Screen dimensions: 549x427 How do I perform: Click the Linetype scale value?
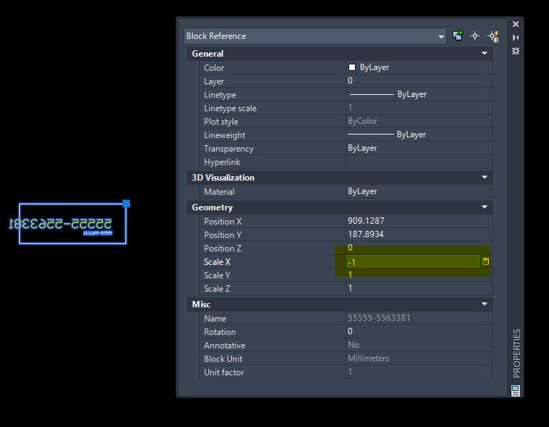(x=419, y=108)
